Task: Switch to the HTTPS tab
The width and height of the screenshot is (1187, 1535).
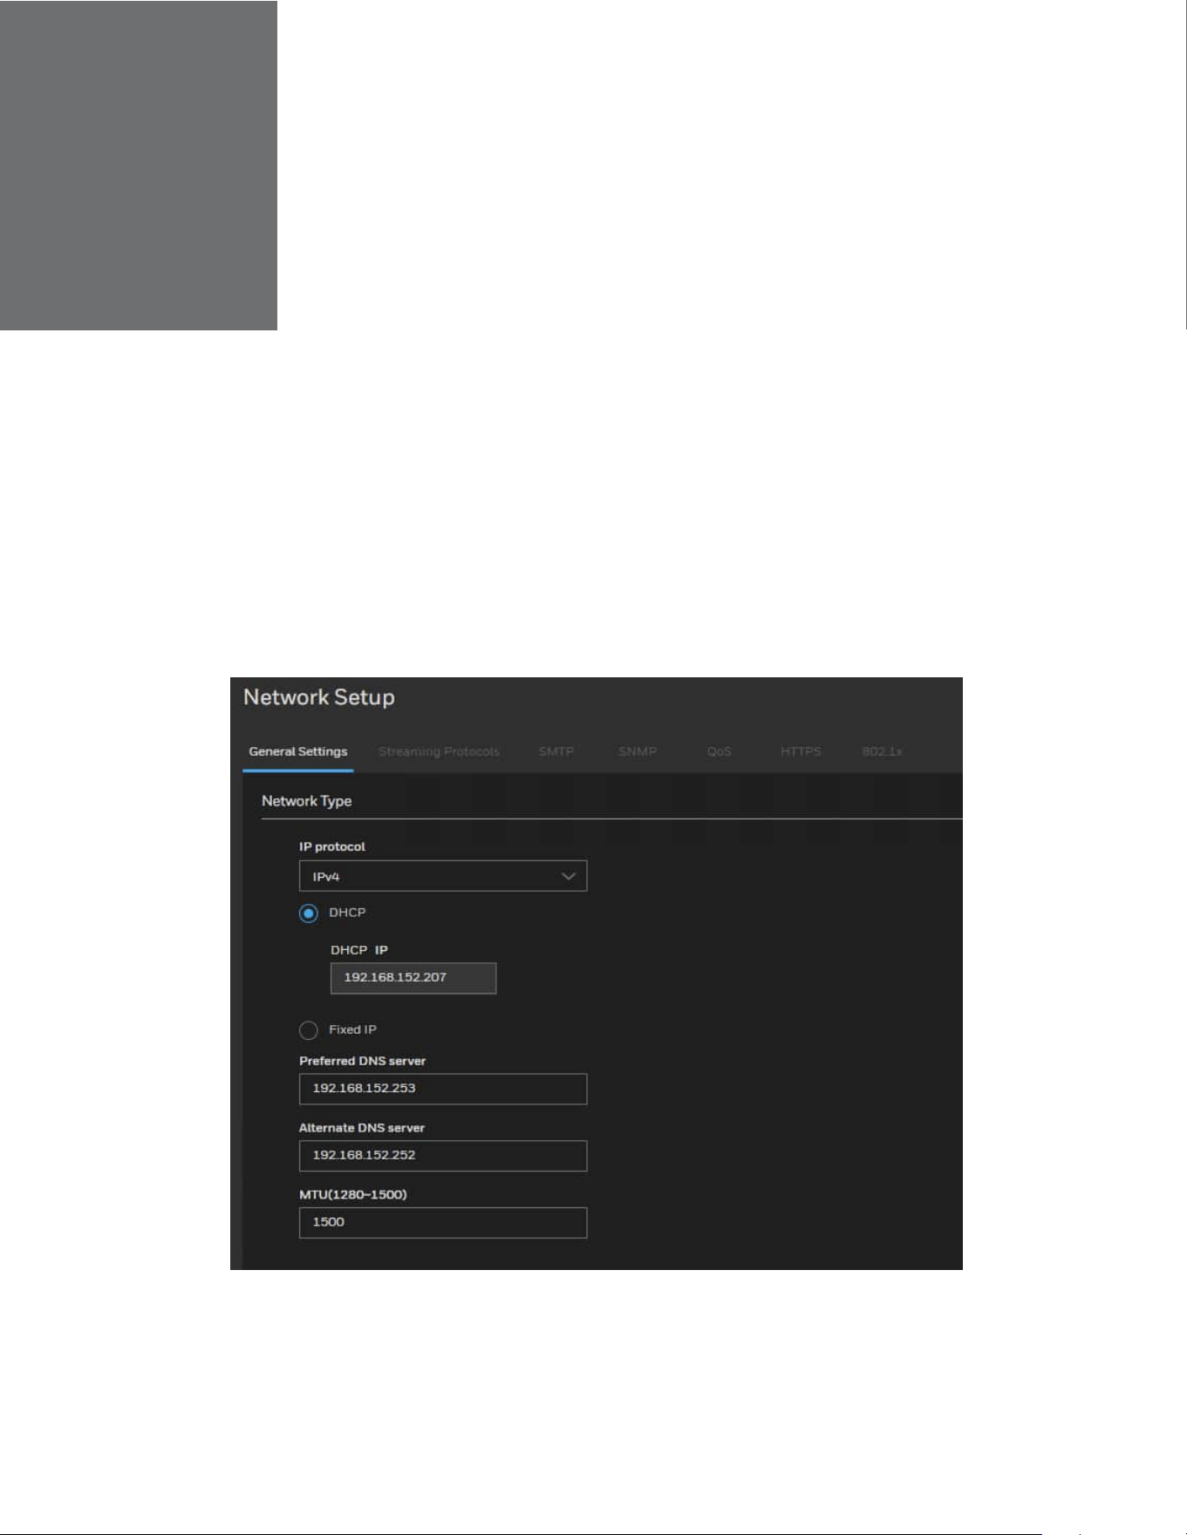Action: pyautogui.click(x=801, y=751)
